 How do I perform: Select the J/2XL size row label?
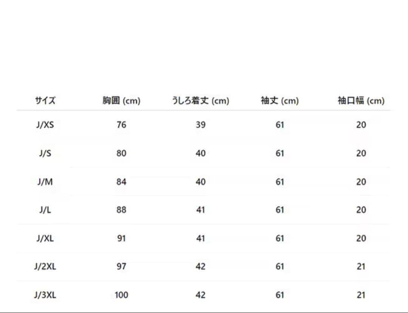click(x=45, y=267)
